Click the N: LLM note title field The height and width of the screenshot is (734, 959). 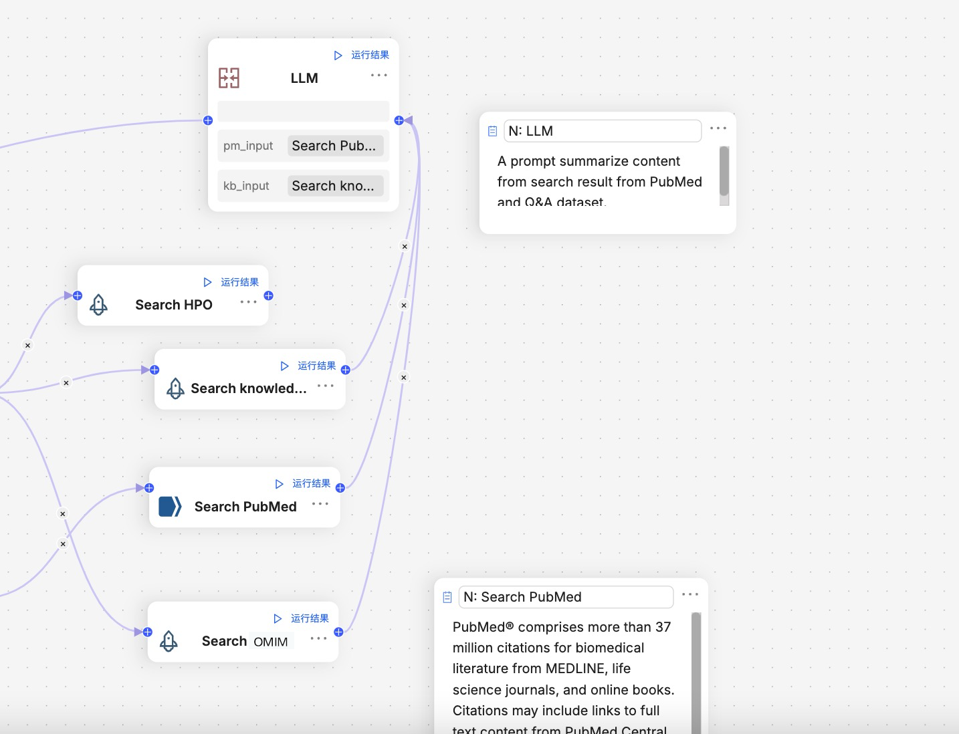pyautogui.click(x=602, y=131)
